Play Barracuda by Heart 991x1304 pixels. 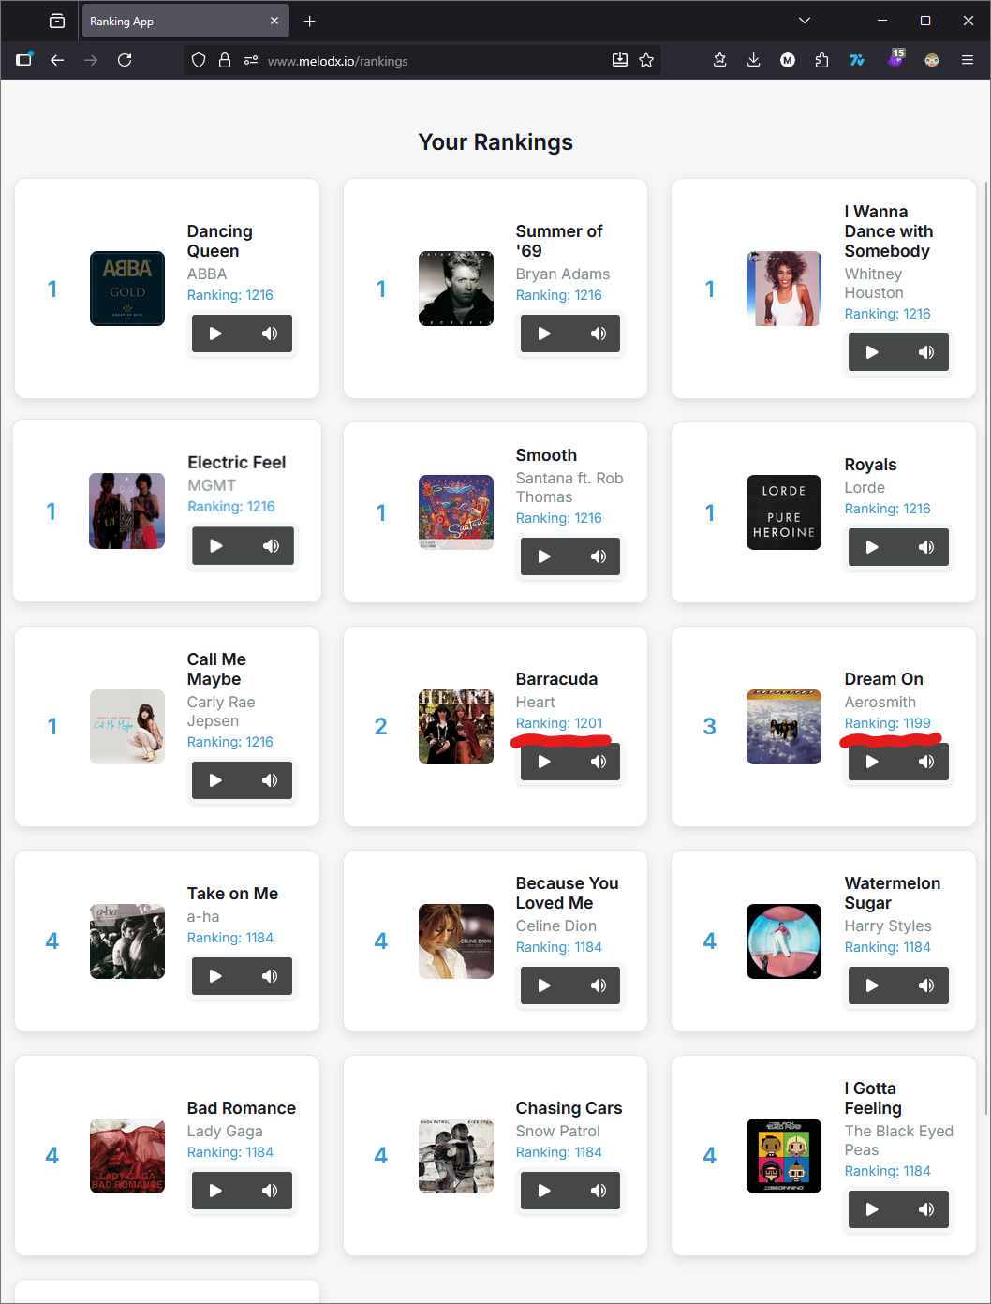click(x=544, y=762)
